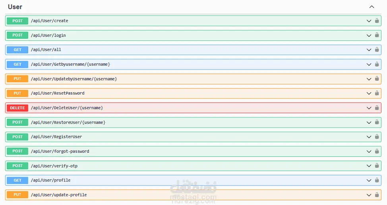Click the POST badge for /api/User/create

click(17, 21)
